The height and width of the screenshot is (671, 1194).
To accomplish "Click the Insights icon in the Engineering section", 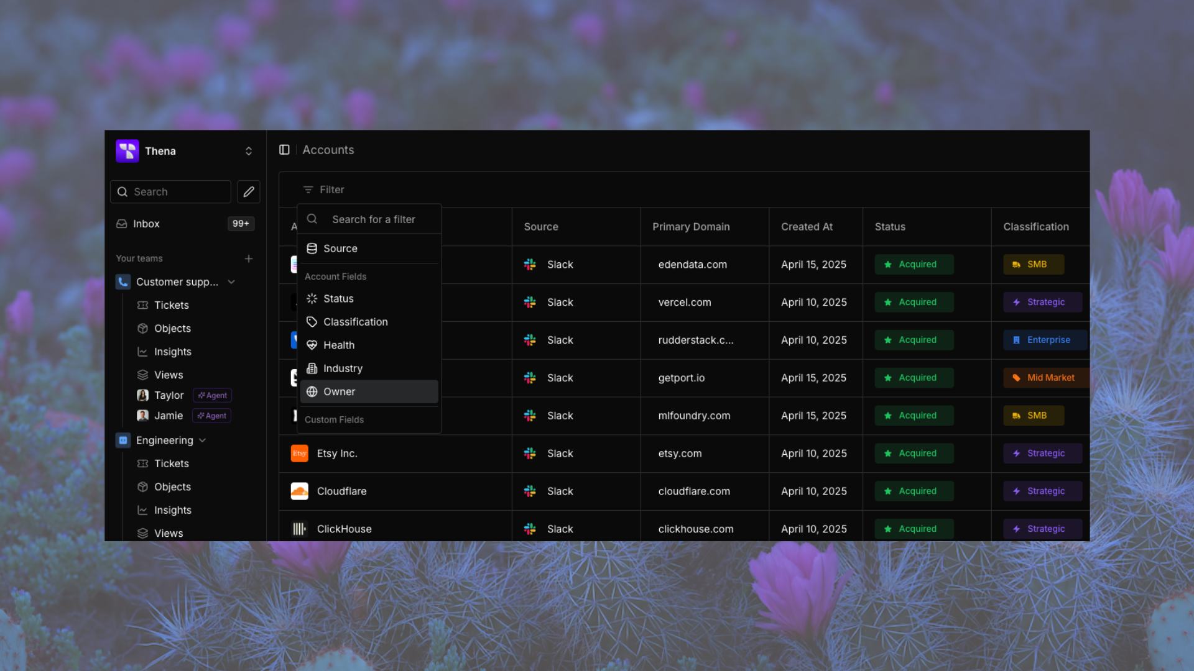I will coord(142,510).
